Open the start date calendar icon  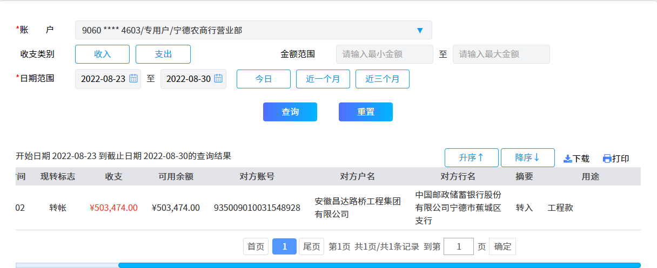point(133,79)
